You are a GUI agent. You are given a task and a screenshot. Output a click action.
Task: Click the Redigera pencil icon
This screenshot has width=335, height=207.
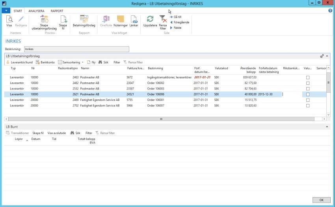point(21,21)
